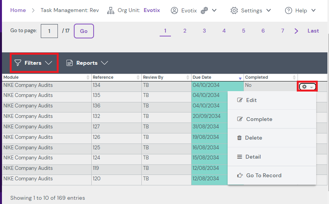Choose Go To Record menu option
Screen dimensions: 329x204
(x=263, y=175)
